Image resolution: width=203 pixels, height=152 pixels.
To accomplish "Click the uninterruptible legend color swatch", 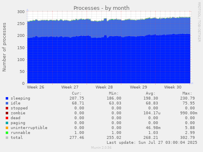I will tap(7, 128).
